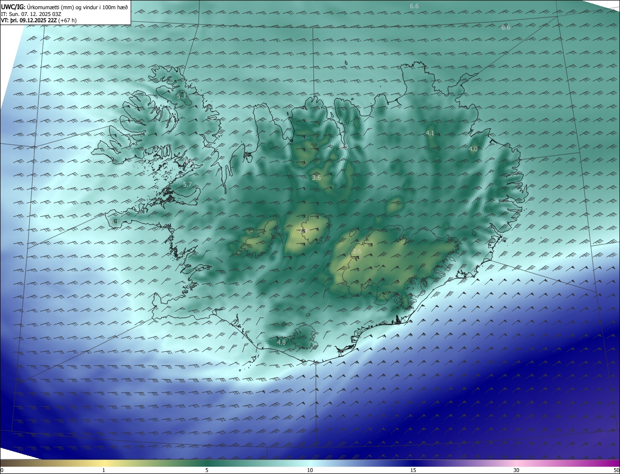Select the 3.6 value label
The width and height of the screenshot is (620, 474).
coord(316,178)
